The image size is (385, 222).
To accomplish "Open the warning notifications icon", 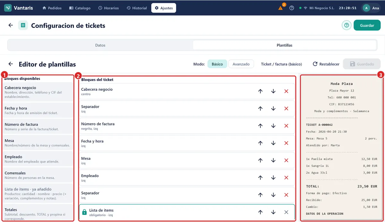I will (x=281, y=8).
